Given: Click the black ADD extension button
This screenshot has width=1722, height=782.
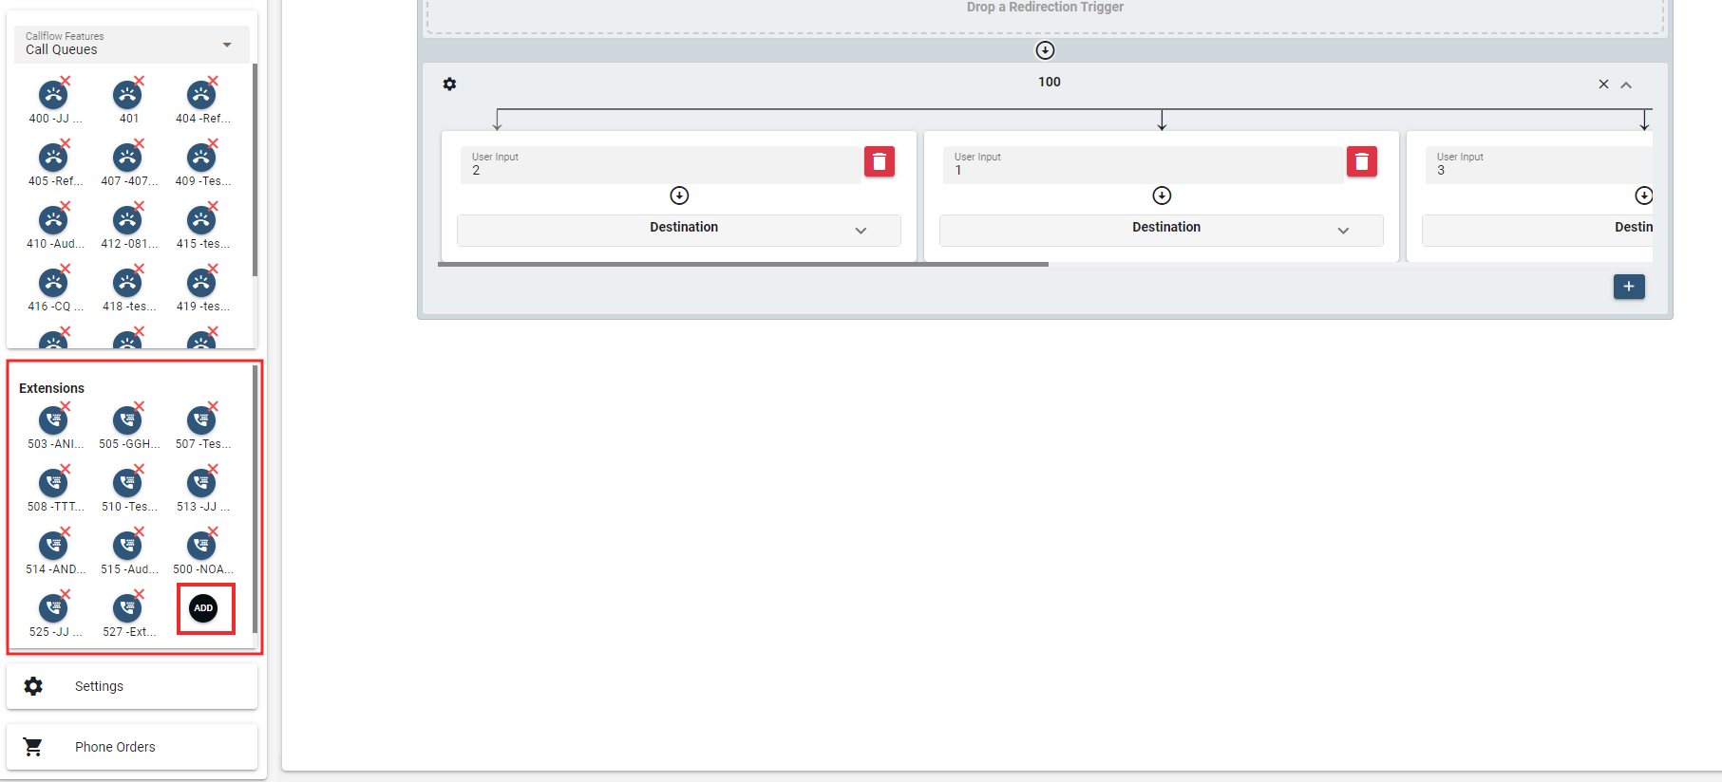Looking at the screenshot, I should click(203, 608).
